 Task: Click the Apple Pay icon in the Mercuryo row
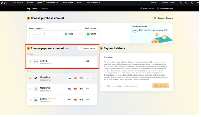(x=81, y=89)
